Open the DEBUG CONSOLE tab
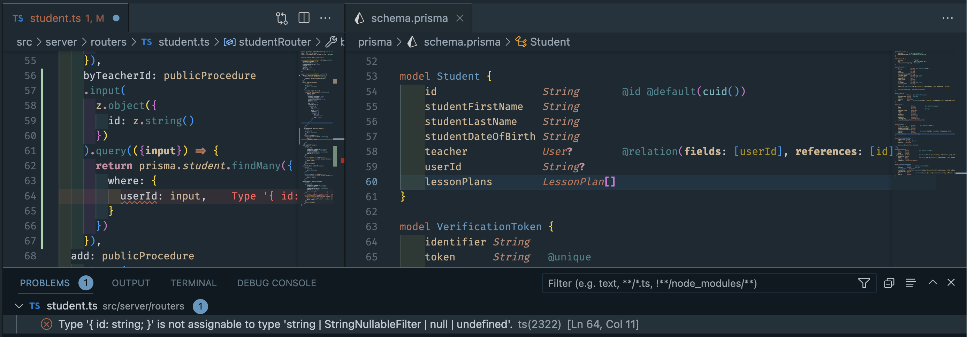 tap(276, 283)
